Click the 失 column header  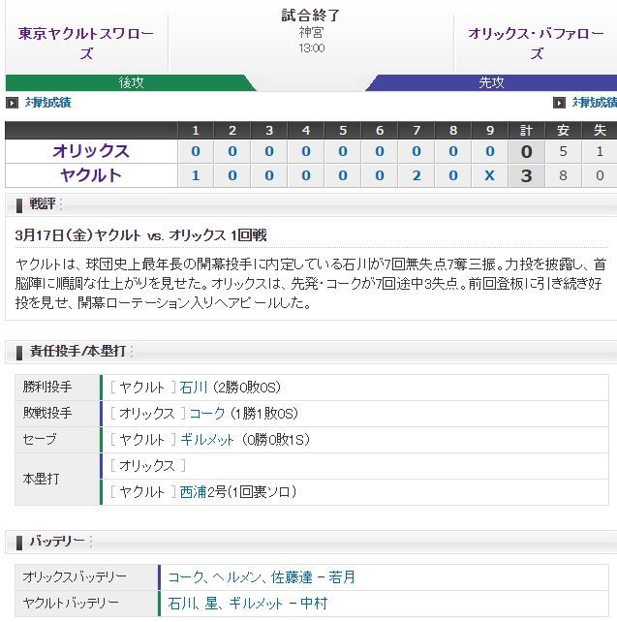[x=600, y=130]
